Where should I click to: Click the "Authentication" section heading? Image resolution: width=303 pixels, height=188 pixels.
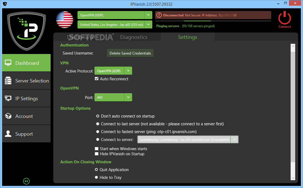[74, 45]
